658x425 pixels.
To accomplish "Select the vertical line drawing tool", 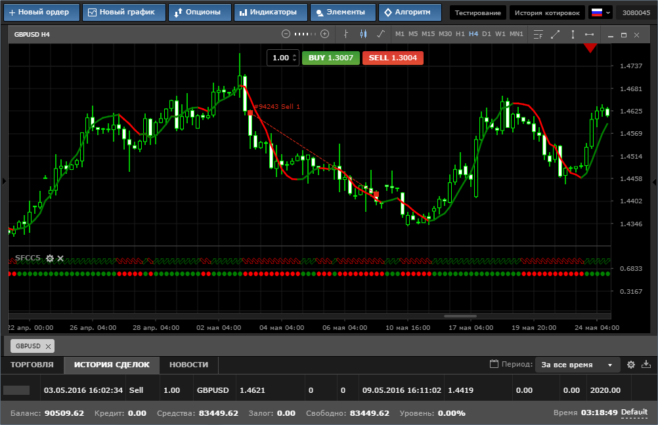I will pyautogui.click(x=573, y=34).
